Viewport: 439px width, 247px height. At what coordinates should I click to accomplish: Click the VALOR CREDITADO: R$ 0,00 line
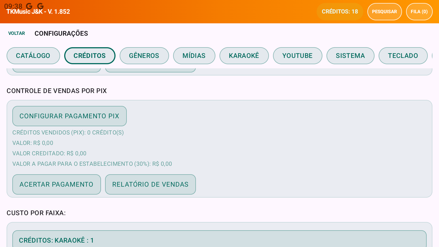[49, 153]
